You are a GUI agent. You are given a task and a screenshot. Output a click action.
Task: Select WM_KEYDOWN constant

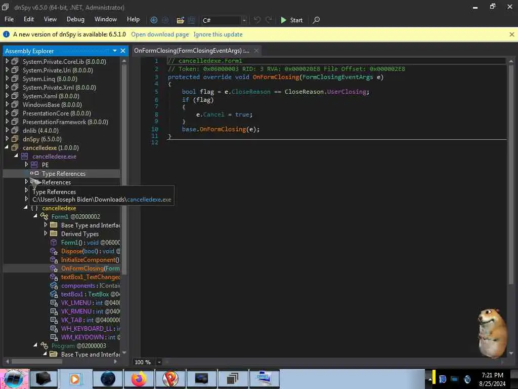(91, 337)
